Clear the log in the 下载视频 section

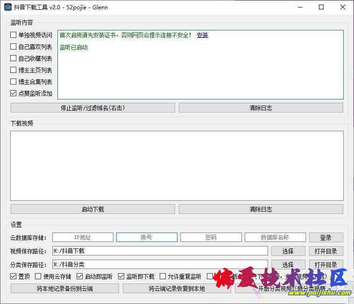(x=261, y=209)
